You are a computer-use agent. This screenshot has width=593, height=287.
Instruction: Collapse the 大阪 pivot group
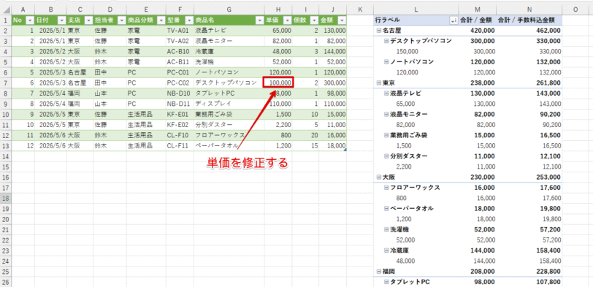(378, 177)
